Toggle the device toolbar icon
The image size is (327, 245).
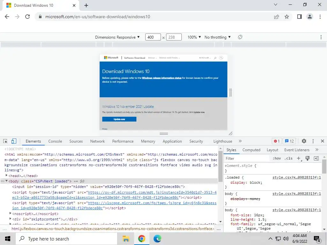click(14, 141)
